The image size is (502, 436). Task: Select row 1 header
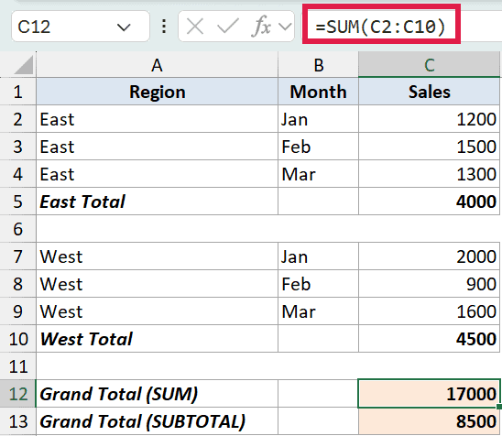coord(18,92)
